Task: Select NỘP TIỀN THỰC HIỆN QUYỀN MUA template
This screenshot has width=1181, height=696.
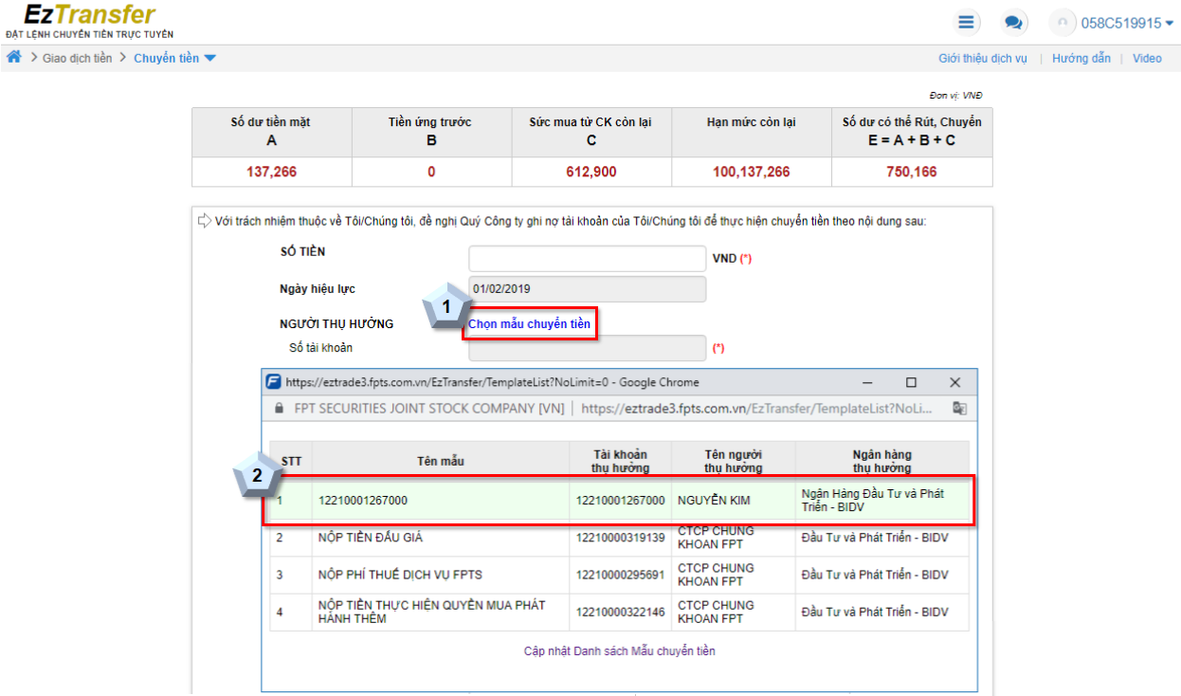Action: tap(432, 612)
